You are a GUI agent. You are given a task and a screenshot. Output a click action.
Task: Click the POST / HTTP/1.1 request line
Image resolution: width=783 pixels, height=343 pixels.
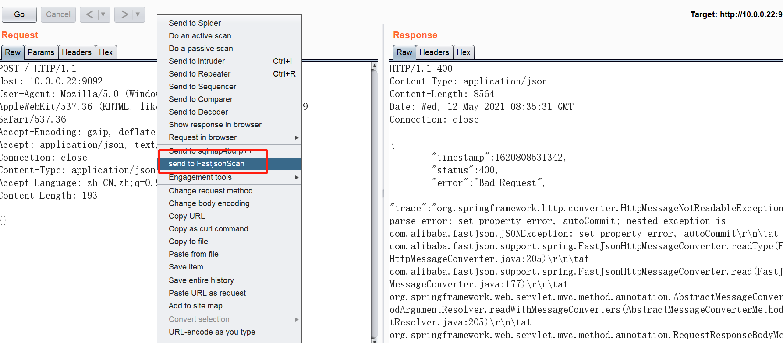[38, 69]
